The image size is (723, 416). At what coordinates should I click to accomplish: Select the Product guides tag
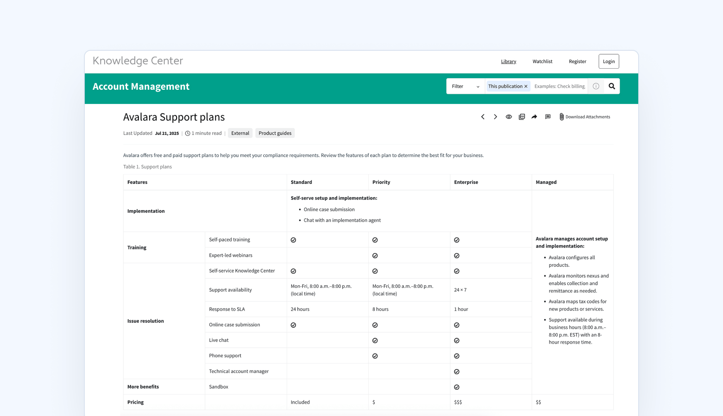275,133
